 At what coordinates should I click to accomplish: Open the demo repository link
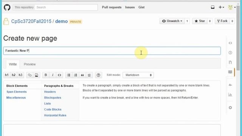pyautogui.click(x=61, y=21)
